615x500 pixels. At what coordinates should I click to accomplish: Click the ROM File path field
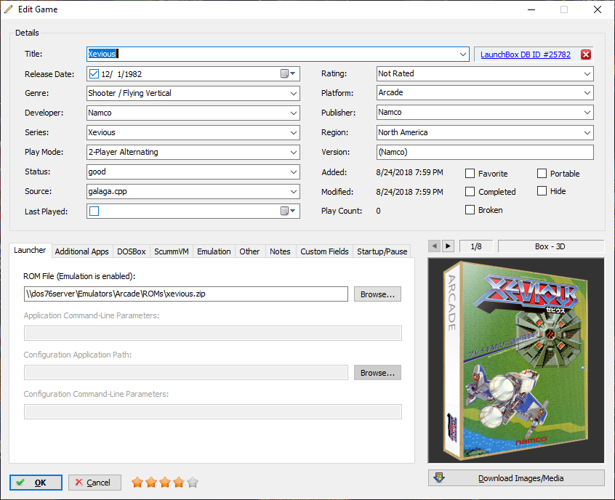(186, 294)
